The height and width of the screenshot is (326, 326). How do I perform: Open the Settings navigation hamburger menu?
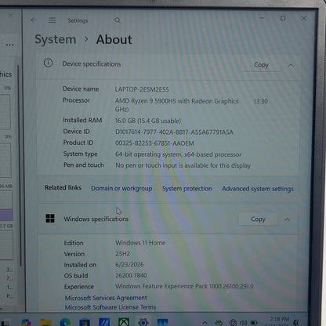tap(53, 20)
